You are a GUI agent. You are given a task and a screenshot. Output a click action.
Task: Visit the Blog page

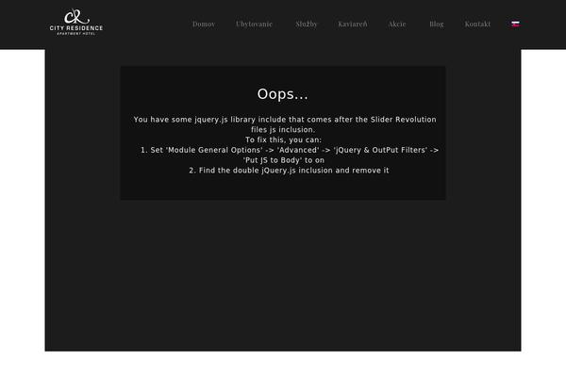[437, 25]
